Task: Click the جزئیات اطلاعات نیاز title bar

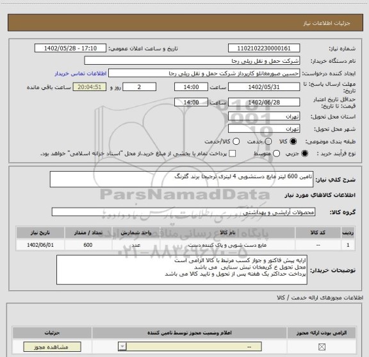Action: click(185, 23)
